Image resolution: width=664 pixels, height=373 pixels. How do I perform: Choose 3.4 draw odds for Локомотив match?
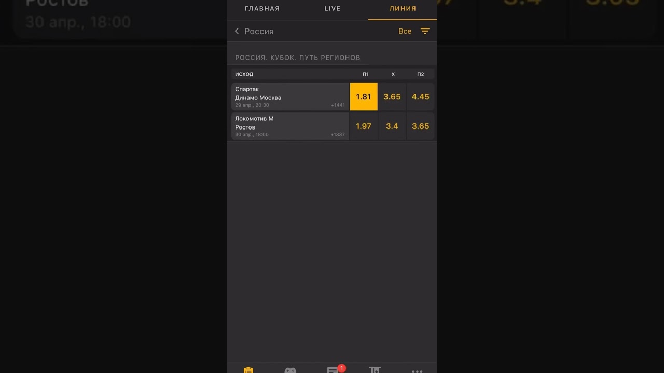[392, 126]
